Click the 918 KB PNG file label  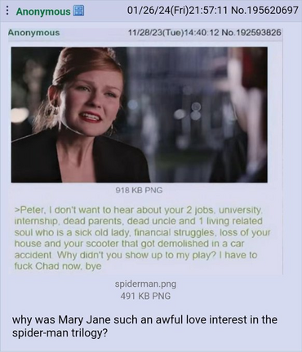tap(139, 190)
